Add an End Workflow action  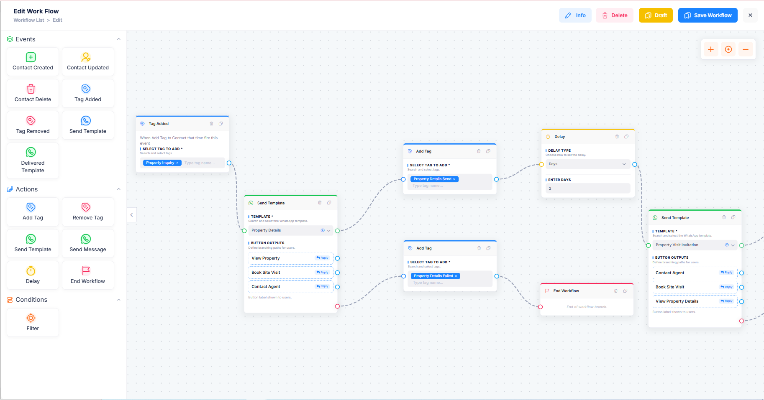point(88,275)
